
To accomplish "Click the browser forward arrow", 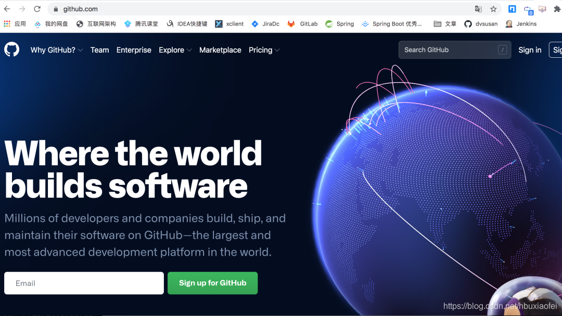I will click(x=22, y=9).
